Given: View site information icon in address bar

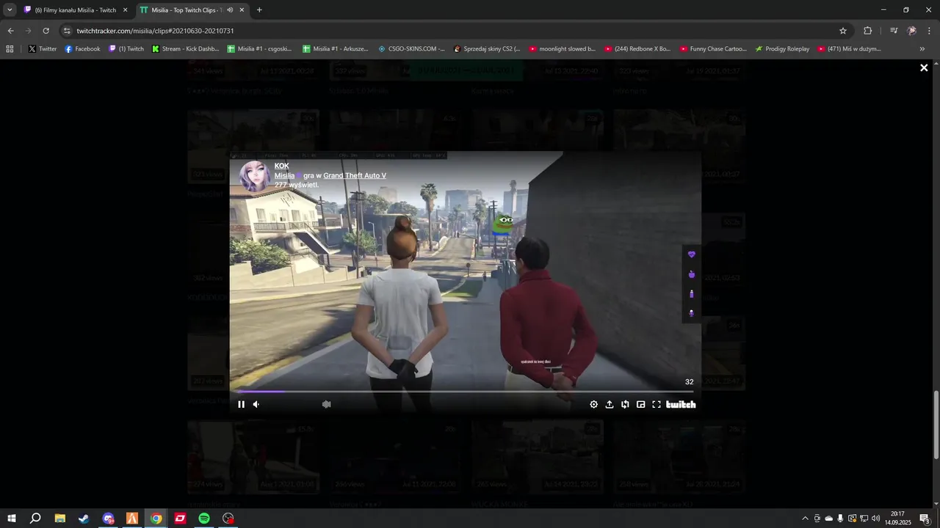Looking at the screenshot, I should pyautogui.click(x=67, y=31).
